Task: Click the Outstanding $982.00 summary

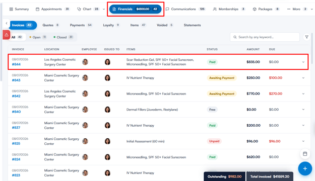Action: pos(225,176)
